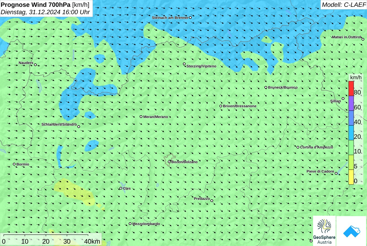
Task: Click the Pieve di Cadore marker
Action: pyautogui.click(x=336, y=173)
